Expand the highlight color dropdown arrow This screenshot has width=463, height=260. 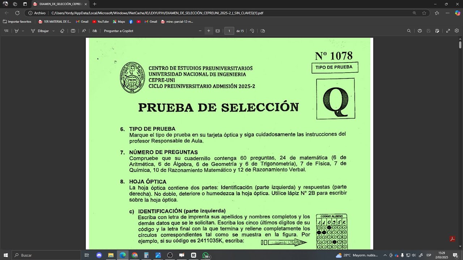tap(23, 31)
